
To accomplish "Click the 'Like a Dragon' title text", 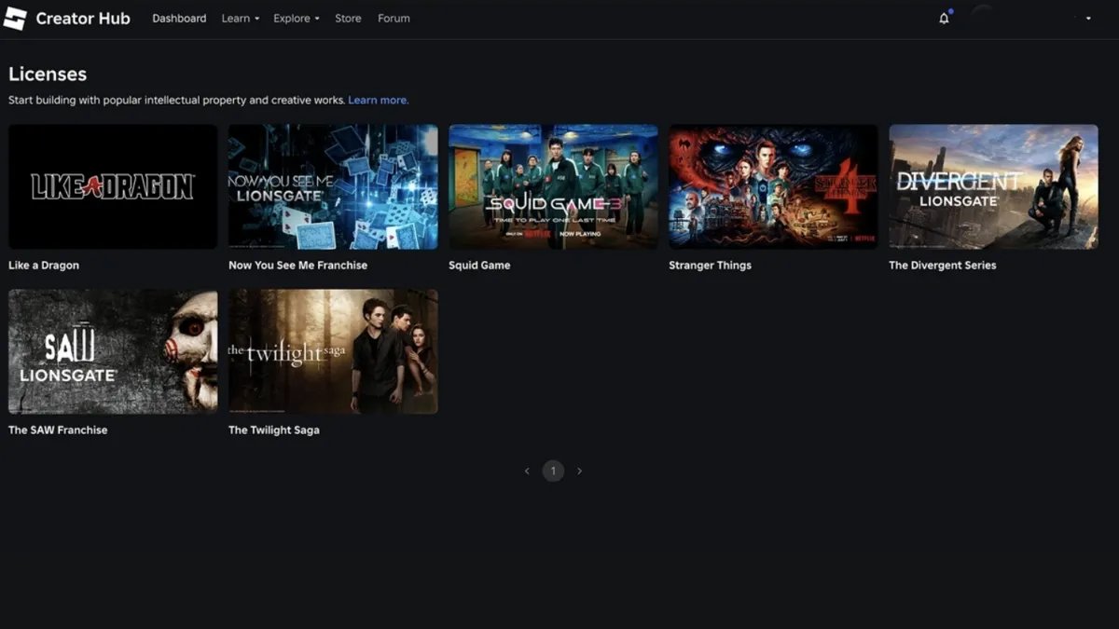I will pos(44,266).
